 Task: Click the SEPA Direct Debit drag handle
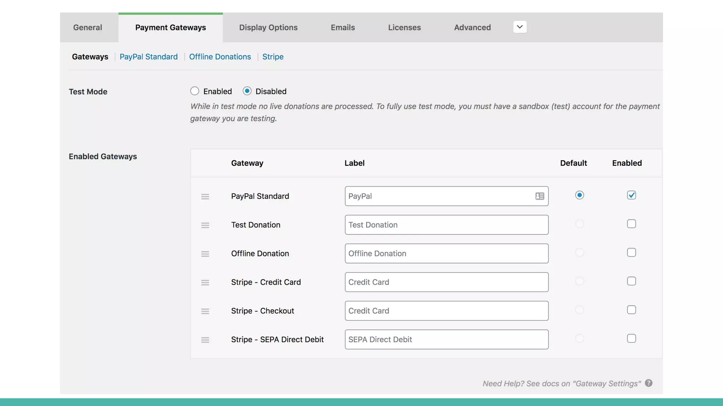click(x=205, y=340)
